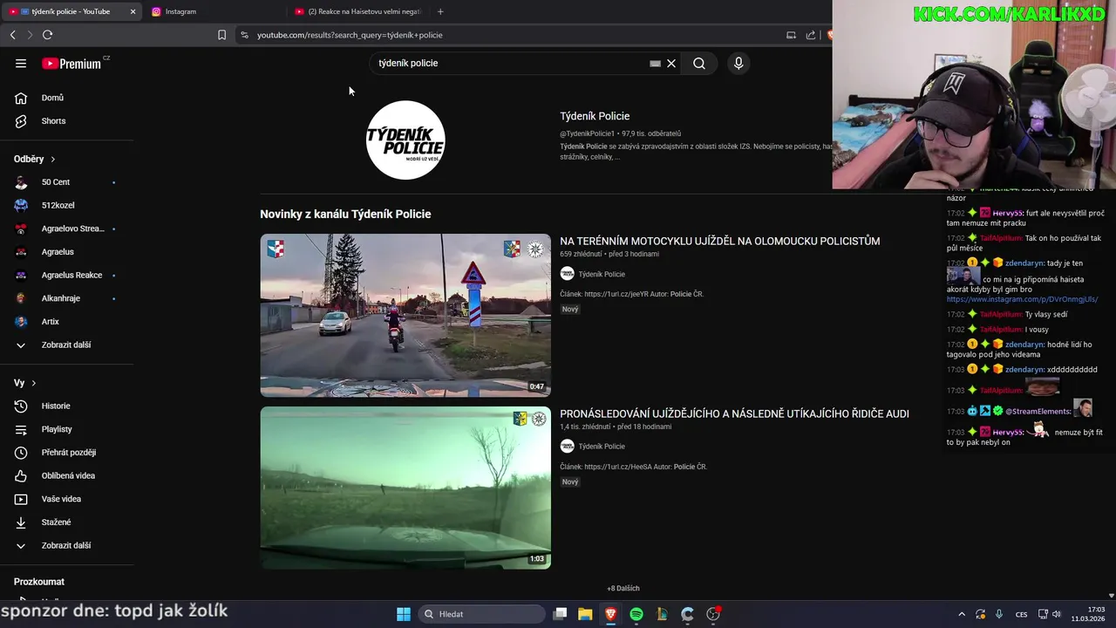This screenshot has height=628, width=1116.
Task: Bookmark this page in address bar
Action: (x=221, y=35)
